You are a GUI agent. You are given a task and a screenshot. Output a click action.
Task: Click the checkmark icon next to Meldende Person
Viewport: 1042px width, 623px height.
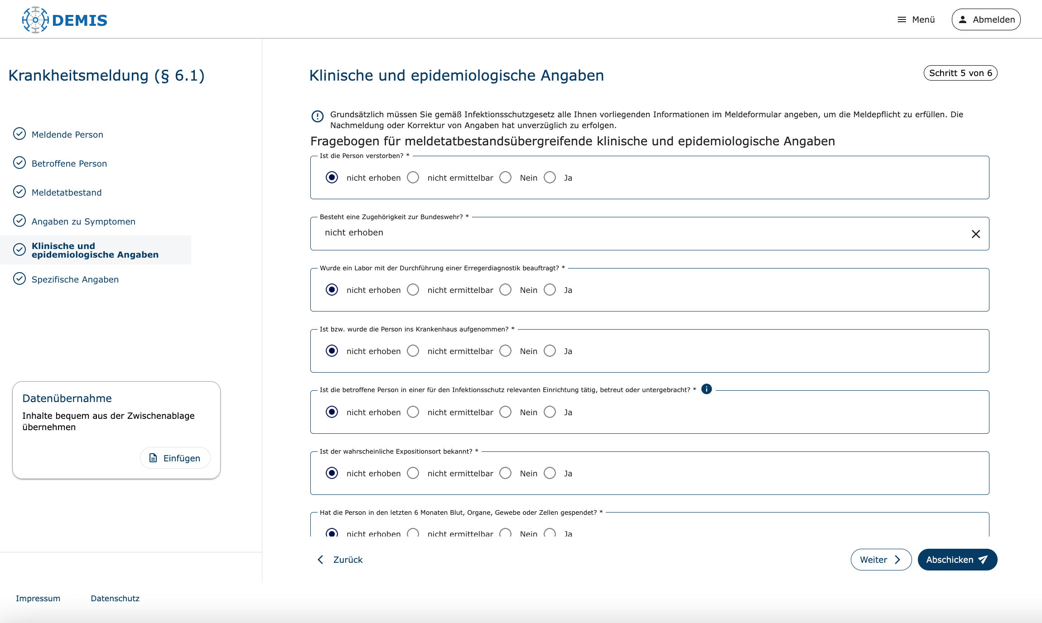[x=19, y=134]
